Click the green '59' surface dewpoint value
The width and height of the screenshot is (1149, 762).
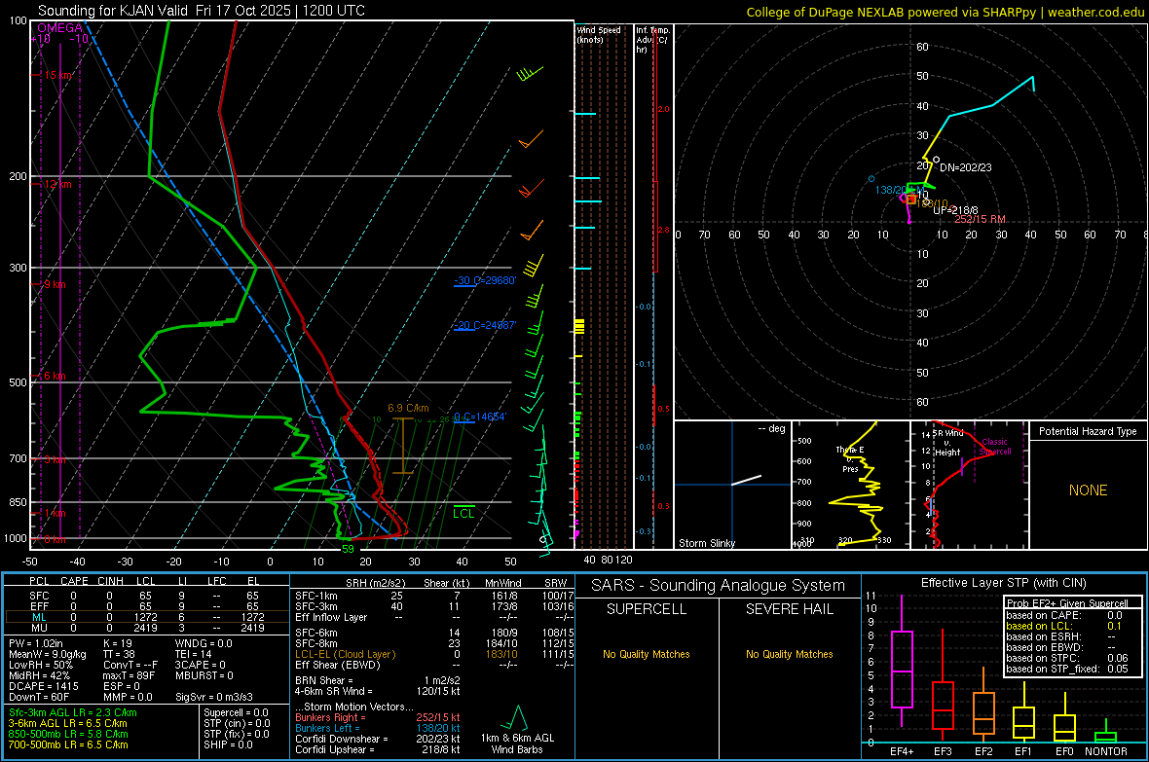tap(348, 549)
